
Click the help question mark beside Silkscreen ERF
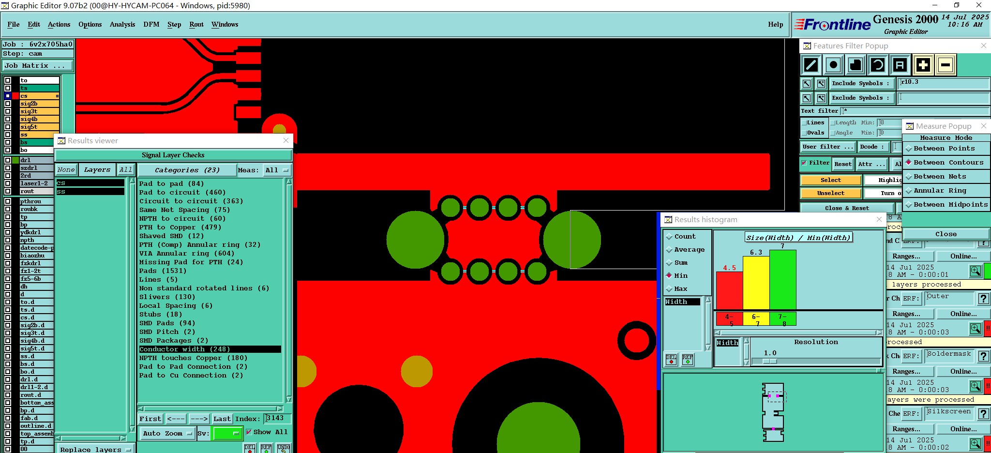click(984, 414)
